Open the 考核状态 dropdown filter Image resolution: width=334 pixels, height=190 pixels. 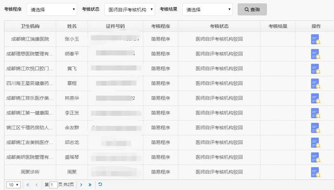pyautogui.click(x=130, y=9)
